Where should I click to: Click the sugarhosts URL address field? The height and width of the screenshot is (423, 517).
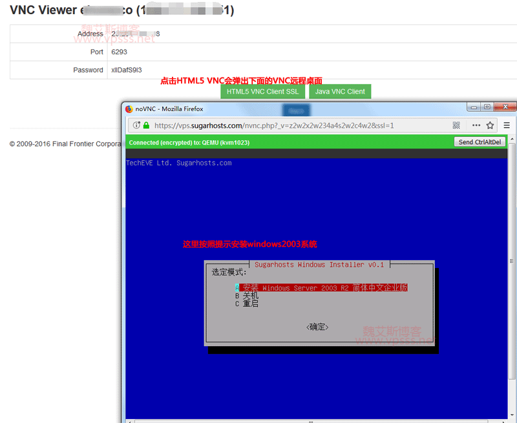291,125
